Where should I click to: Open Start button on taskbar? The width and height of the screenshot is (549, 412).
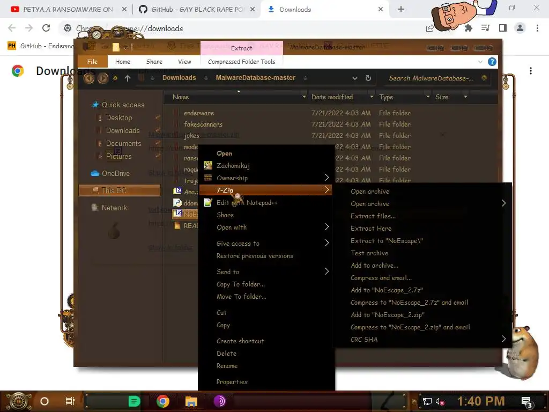pos(18,401)
